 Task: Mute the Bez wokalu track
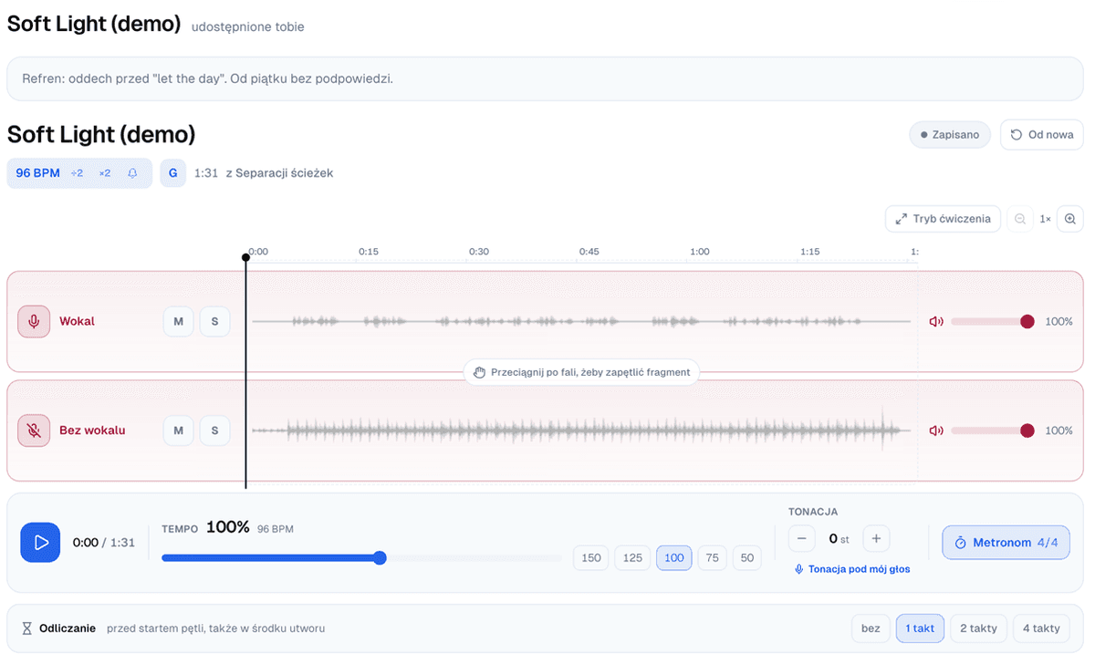click(179, 431)
